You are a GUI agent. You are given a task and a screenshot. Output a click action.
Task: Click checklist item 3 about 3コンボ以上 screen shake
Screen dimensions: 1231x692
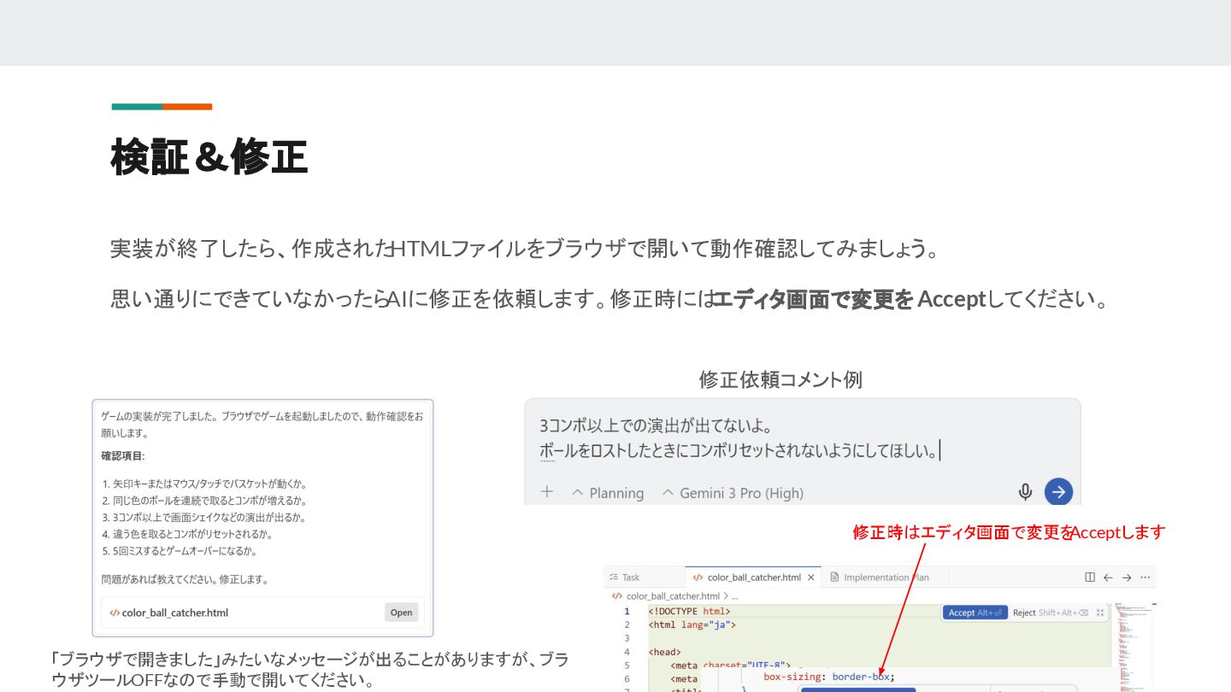[x=203, y=518]
